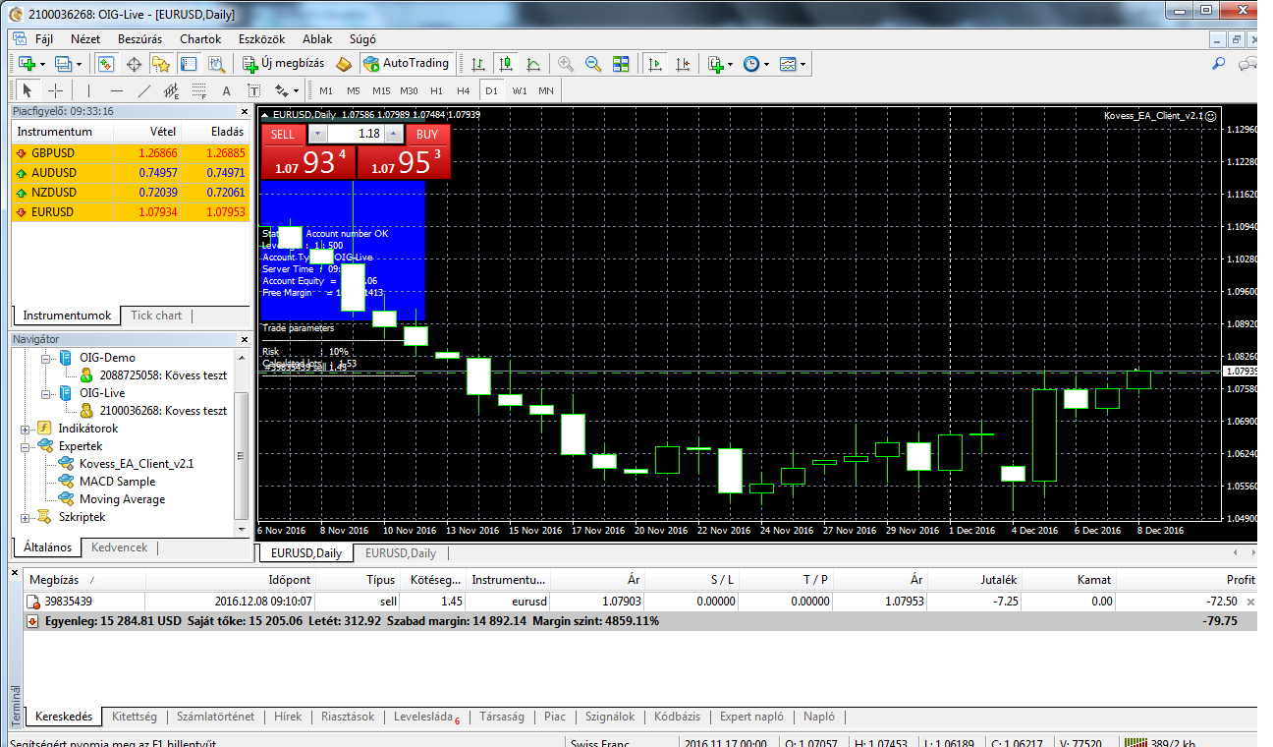Open the chart profiles icon
Viewport: 1273px width, 747px height.
(x=63, y=63)
